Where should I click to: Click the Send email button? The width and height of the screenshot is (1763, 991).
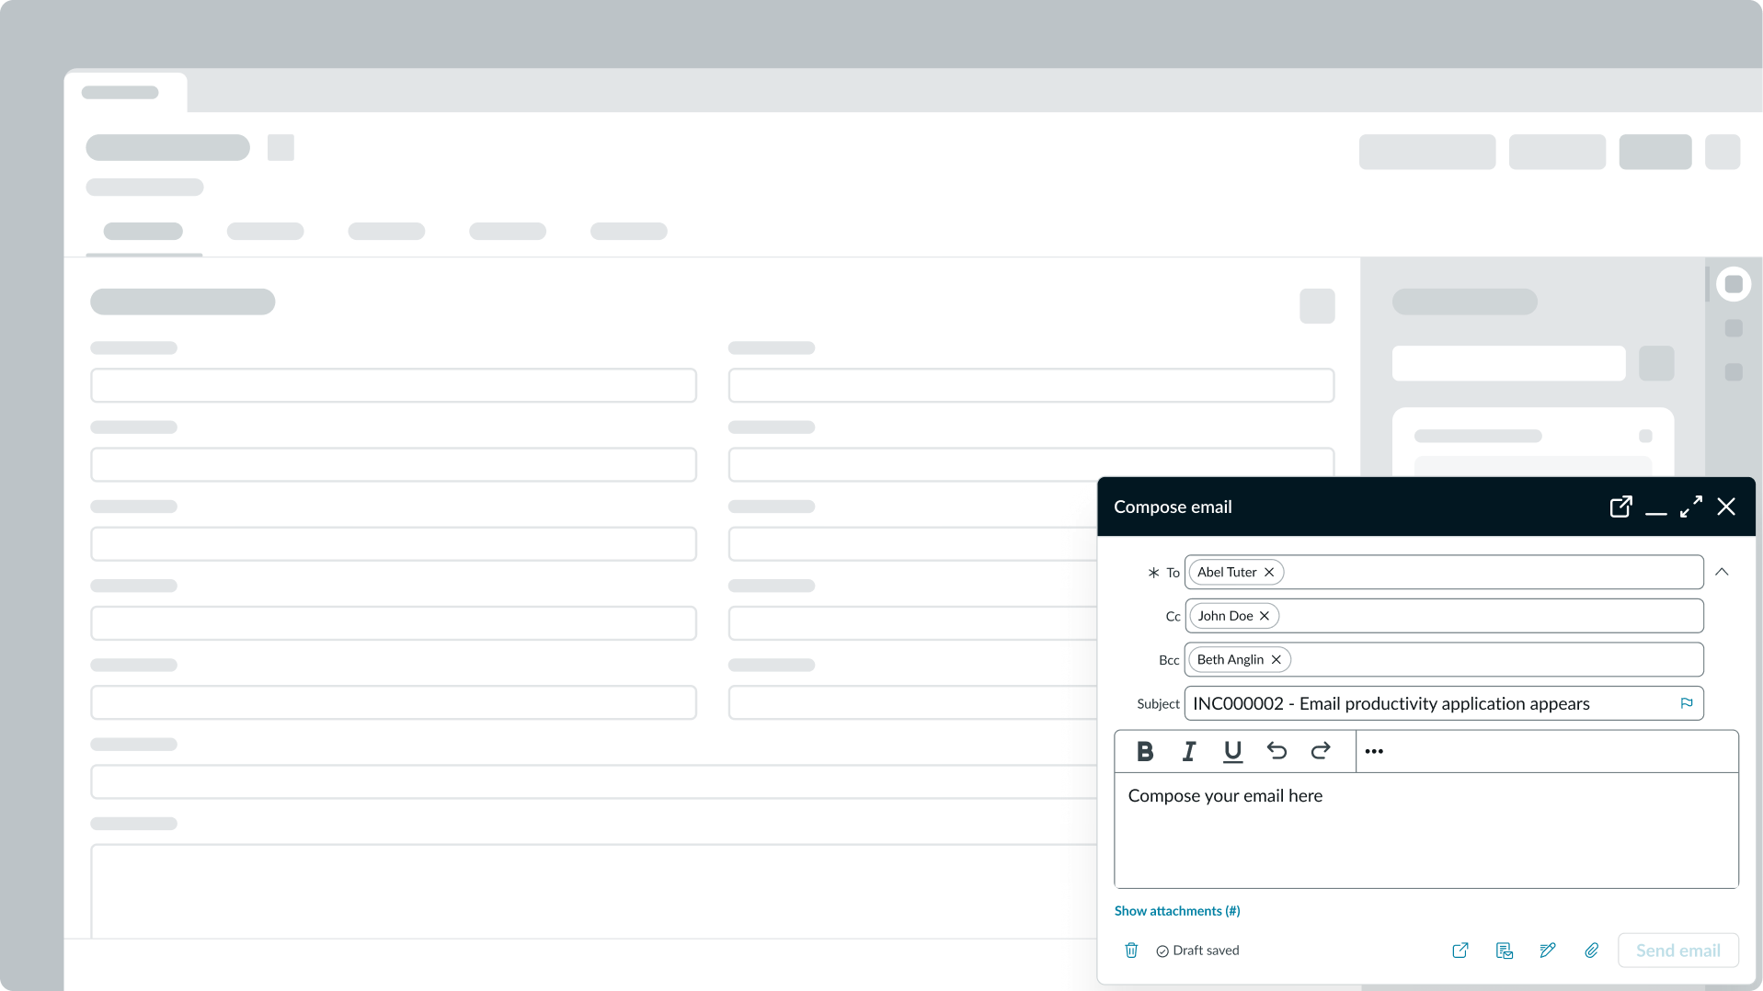(x=1677, y=951)
